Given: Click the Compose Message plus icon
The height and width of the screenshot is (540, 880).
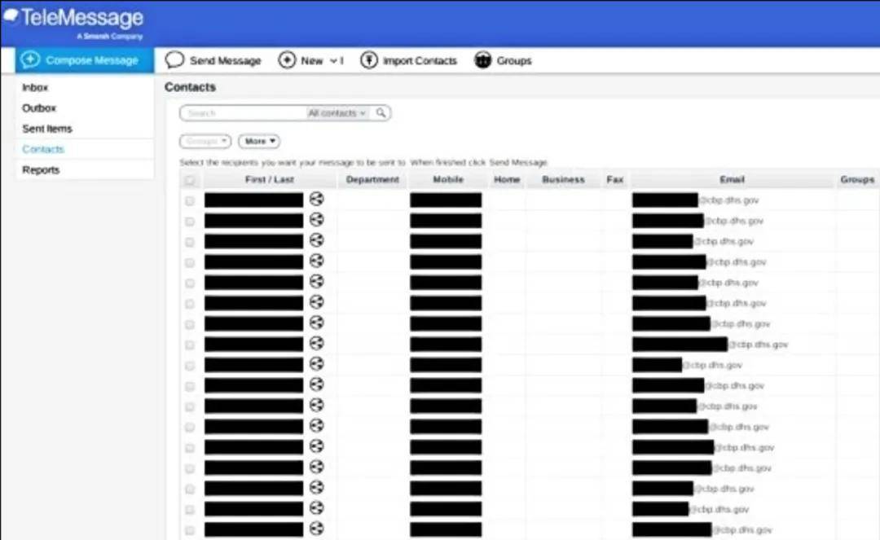Looking at the screenshot, I should coord(30,60).
